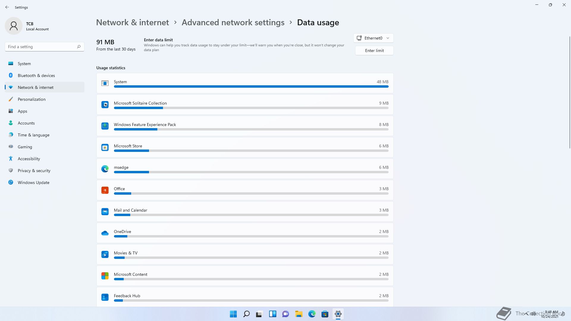This screenshot has width=571, height=321.
Task: Click the Mail and Calendar app name
Action: 131,210
